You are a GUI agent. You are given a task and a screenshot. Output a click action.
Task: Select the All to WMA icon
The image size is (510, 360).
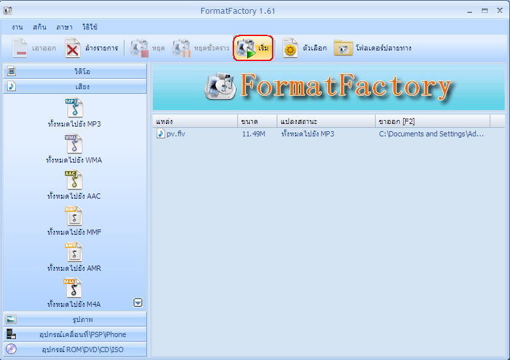click(74, 144)
